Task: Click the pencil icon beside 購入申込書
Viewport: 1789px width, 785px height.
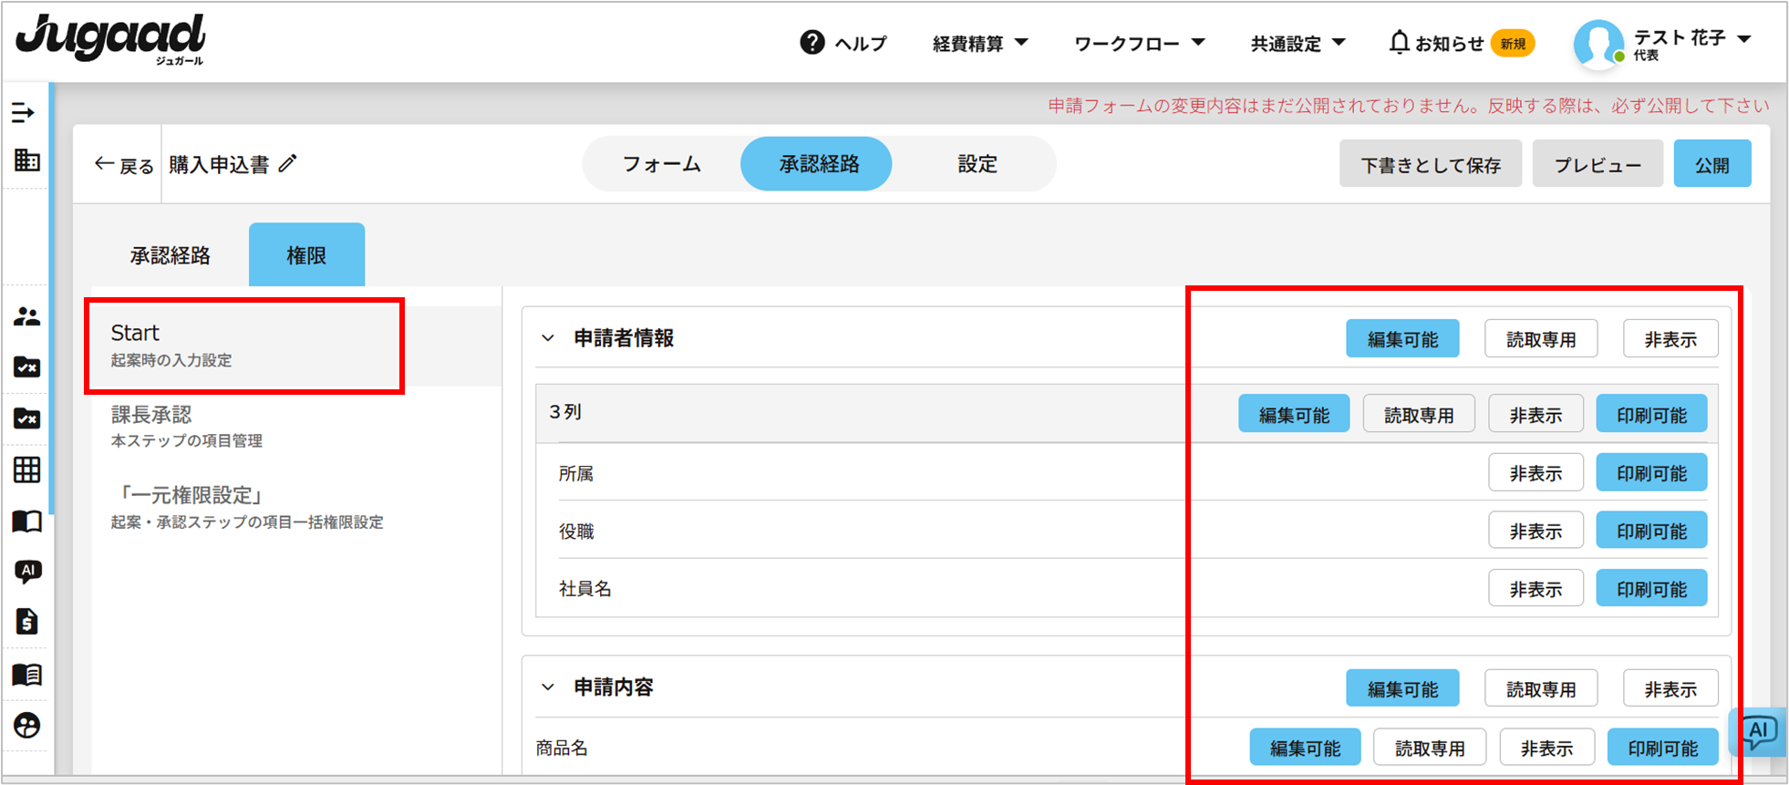Action: click(288, 164)
